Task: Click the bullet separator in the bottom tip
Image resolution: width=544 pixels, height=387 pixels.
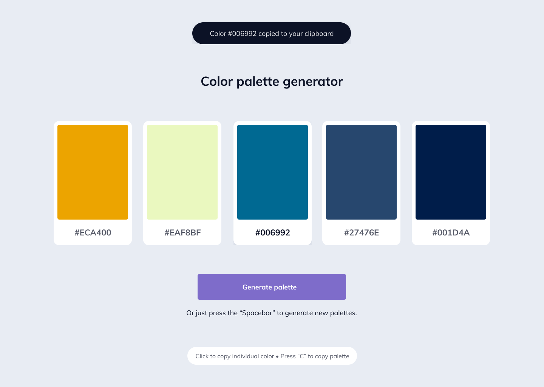Action: (x=277, y=357)
